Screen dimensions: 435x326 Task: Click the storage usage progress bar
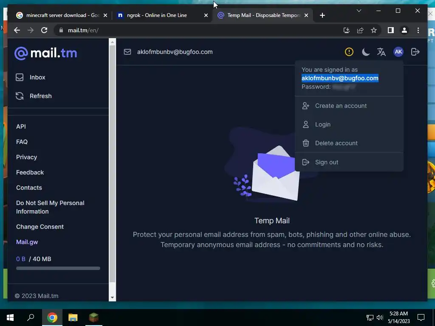58,268
